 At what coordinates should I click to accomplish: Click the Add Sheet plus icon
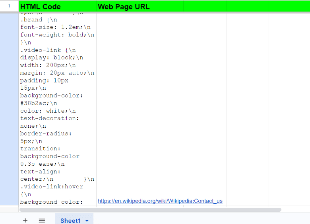point(25,220)
